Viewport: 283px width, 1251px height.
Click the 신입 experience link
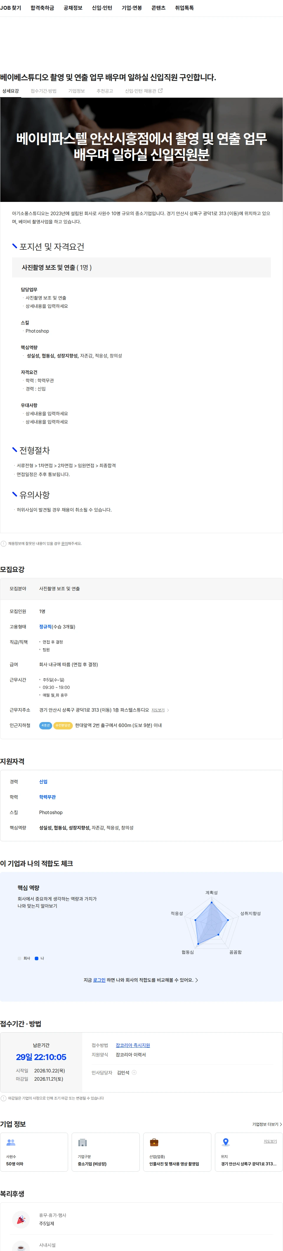click(43, 781)
